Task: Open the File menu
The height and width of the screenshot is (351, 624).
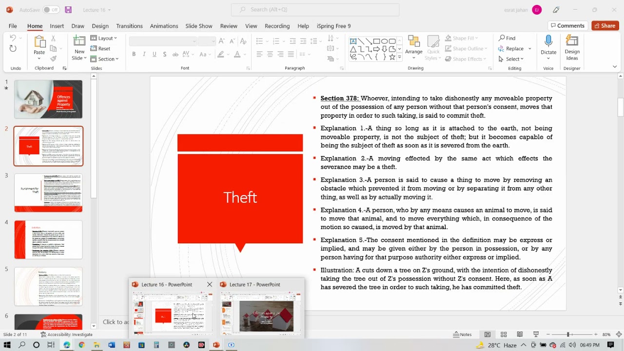Action: [13, 26]
